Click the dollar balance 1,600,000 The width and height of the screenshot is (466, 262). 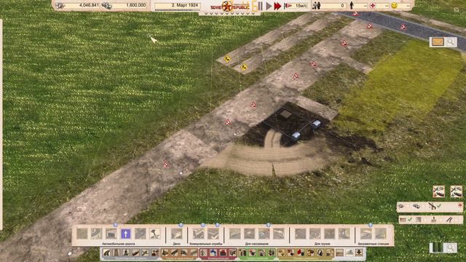click(136, 5)
